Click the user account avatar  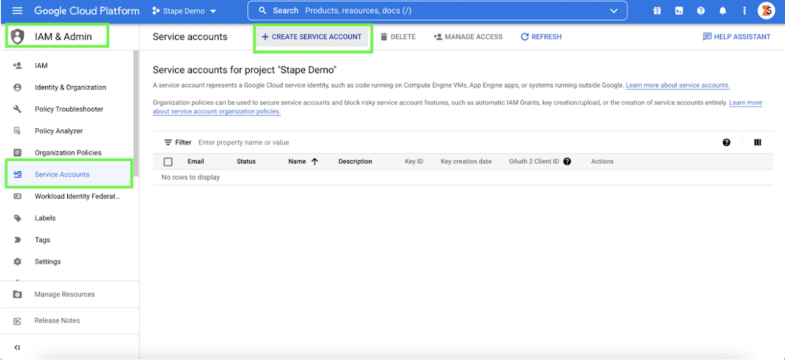[766, 11]
